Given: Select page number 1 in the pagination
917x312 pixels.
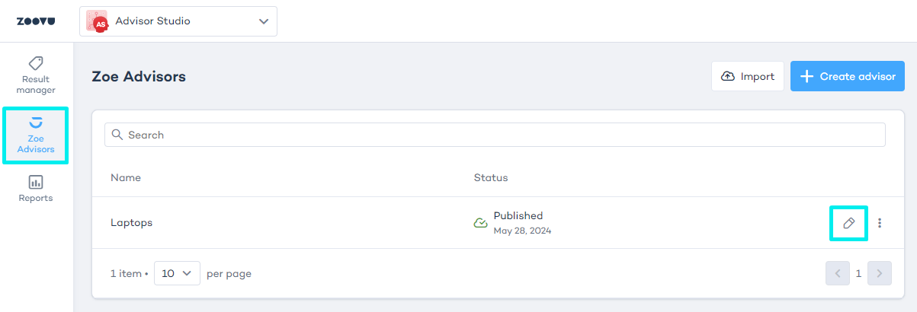Looking at the screenshot, I should tap(858, 273).
